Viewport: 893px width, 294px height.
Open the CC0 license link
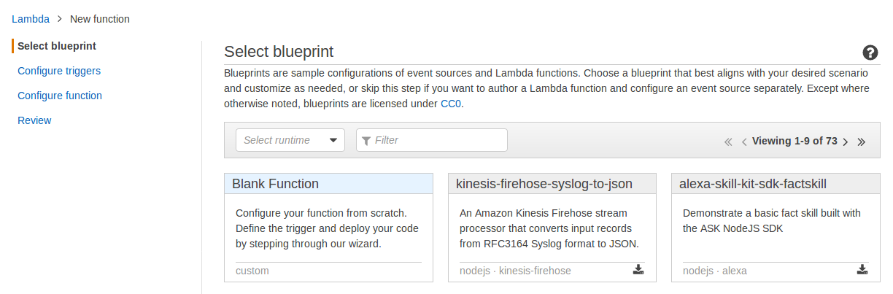coord(451,104)
